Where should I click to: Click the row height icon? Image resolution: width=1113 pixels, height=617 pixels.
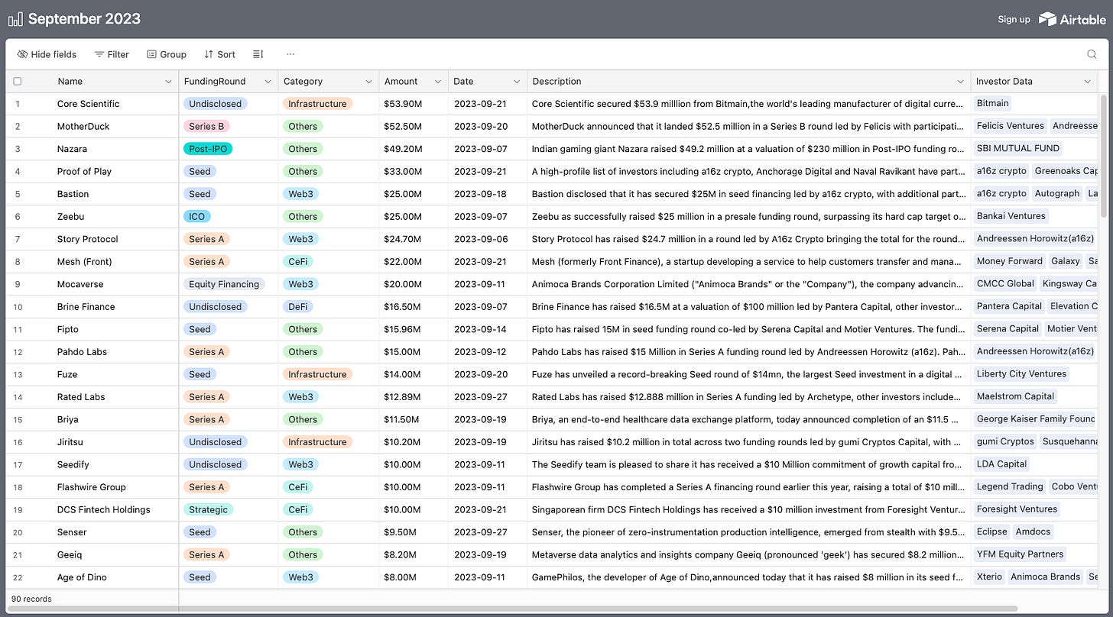click(x=258, y=54)
